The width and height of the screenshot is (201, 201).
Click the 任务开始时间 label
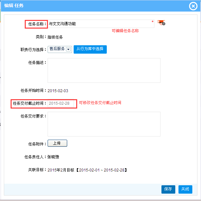coord(33,91)
